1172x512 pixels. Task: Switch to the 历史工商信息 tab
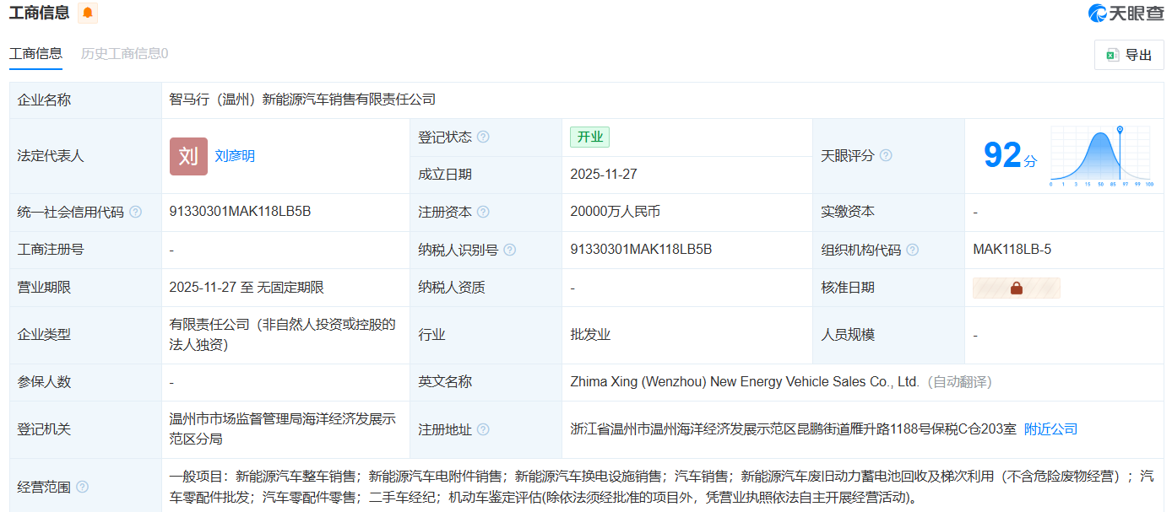(124, 53)
